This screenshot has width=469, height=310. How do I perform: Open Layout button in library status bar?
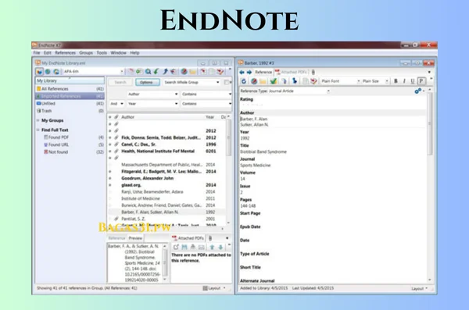(214, 288)
